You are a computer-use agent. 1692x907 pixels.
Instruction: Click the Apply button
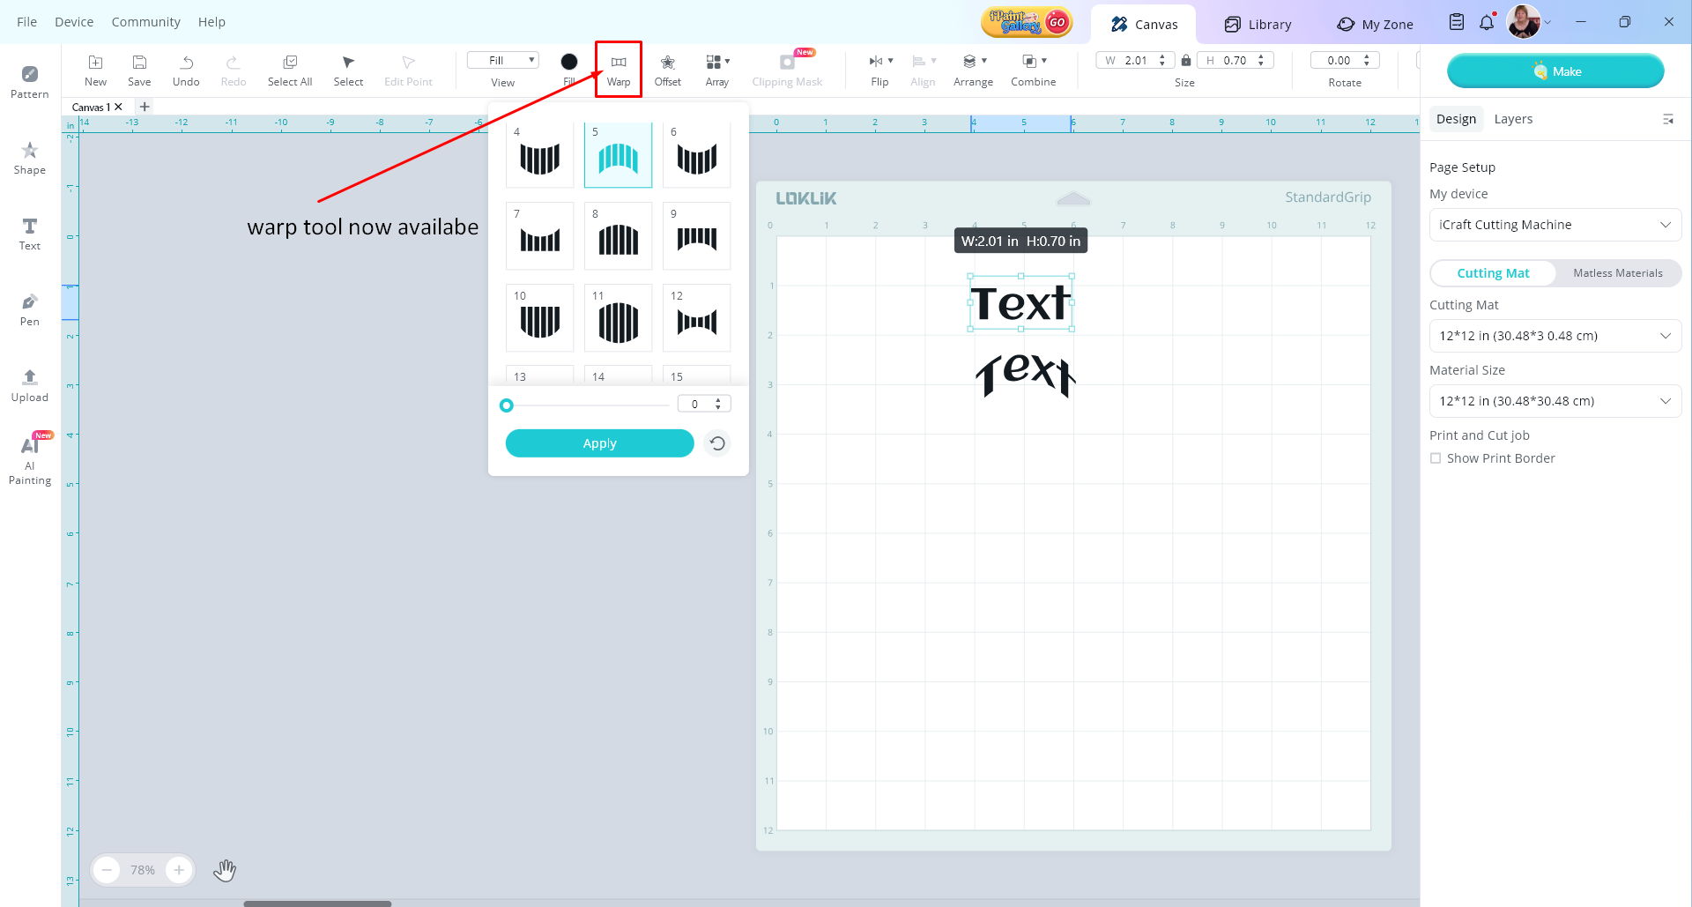pos(599,443)
